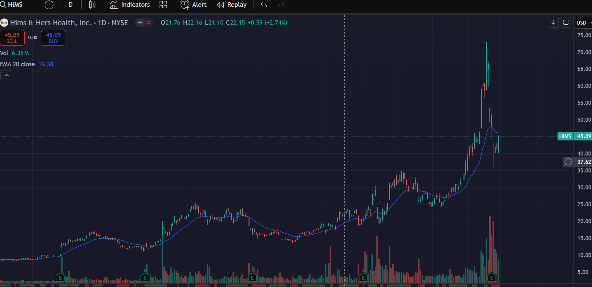Click the pink data-mode wave icon

click(148, 22)
